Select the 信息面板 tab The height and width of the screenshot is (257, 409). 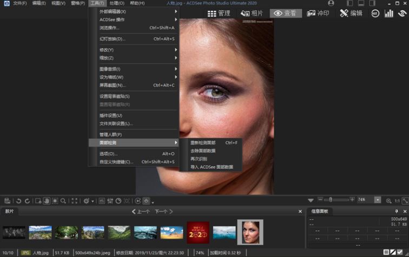point(320,212)
